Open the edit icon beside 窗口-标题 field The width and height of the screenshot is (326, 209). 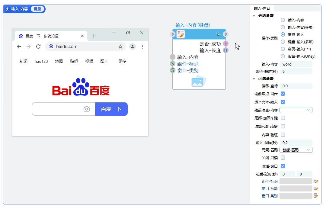pos(316,188)
